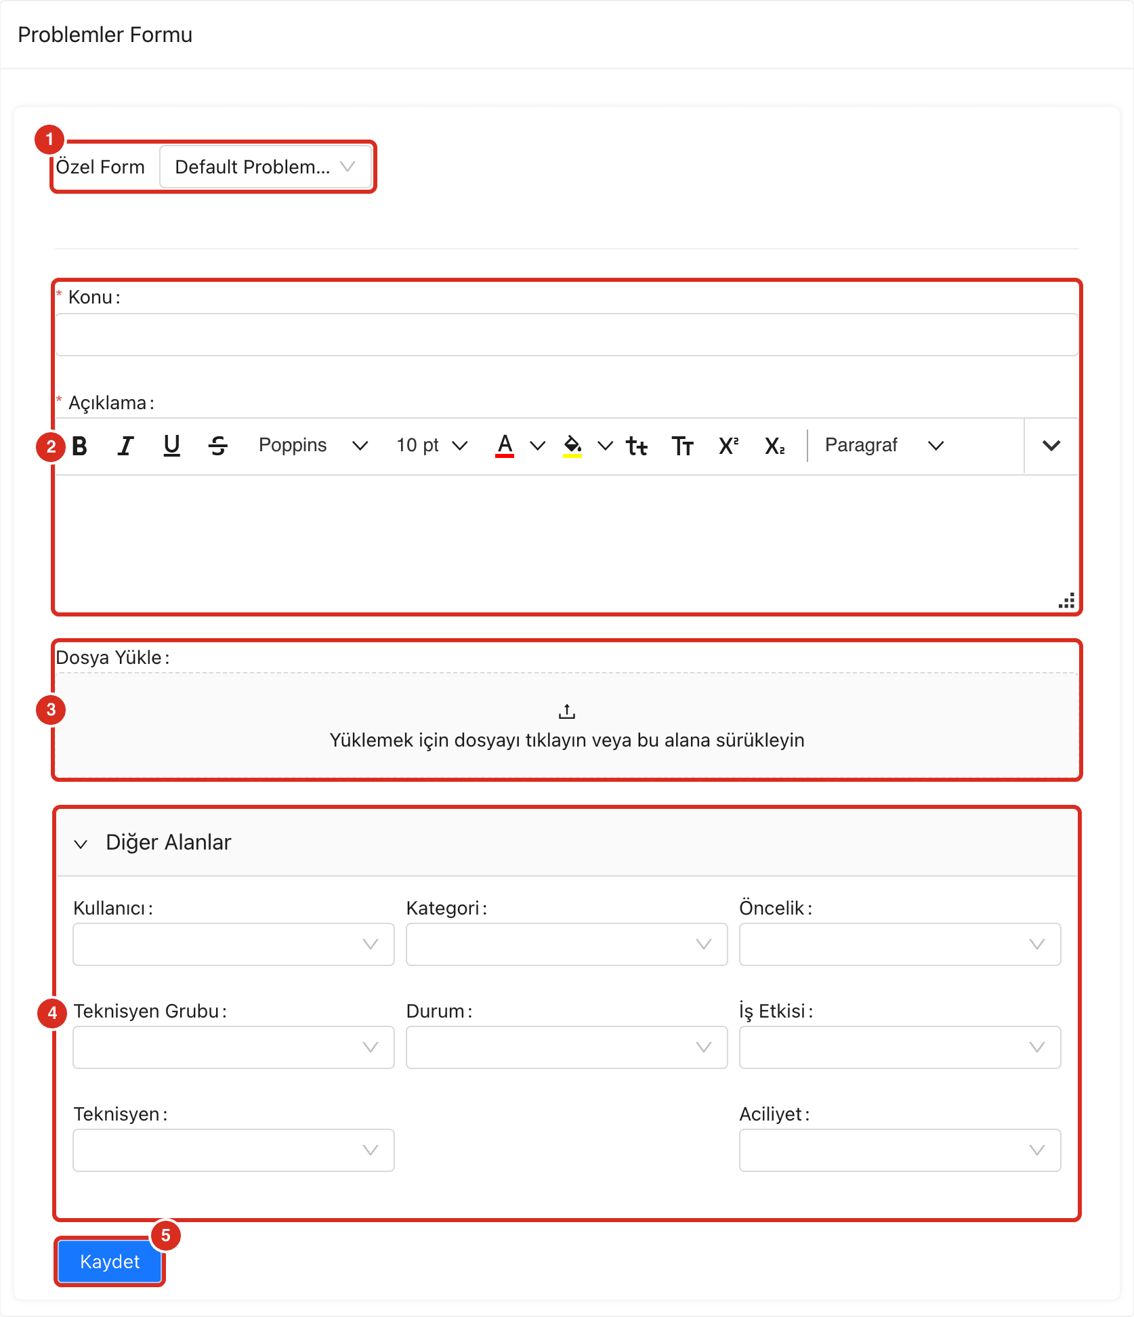Collapse the Diğer Alanlar section

pyautogui.click(x=81, y=843)
